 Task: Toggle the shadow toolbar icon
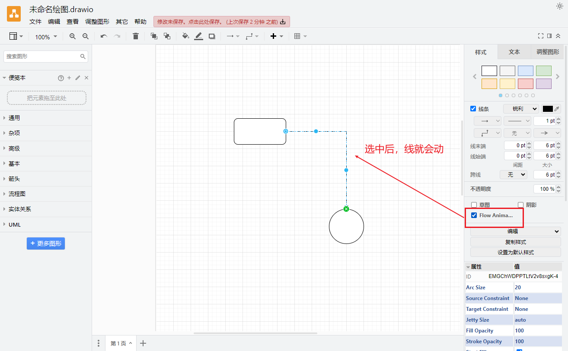tap(212, 36)
